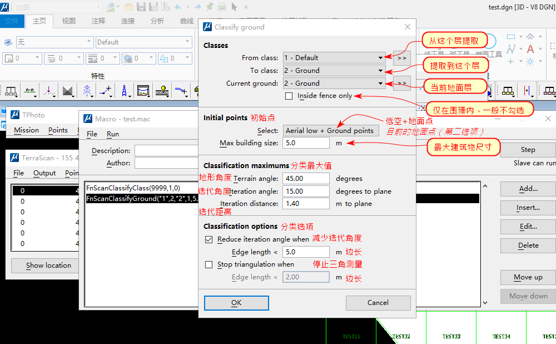
Task: Click the macro list scrollbar up arrow
Action: pos(485,186)
